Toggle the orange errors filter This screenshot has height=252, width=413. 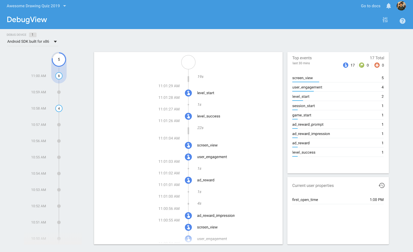click(x=377, y=65)
